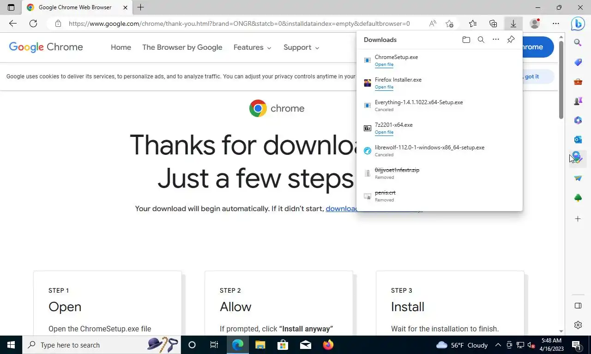Image resolution: width=591 pixels, height=354 pixels.
Task: Open The Browser by Google menu item
Action: pyautogui.click(x=182, y=47)
